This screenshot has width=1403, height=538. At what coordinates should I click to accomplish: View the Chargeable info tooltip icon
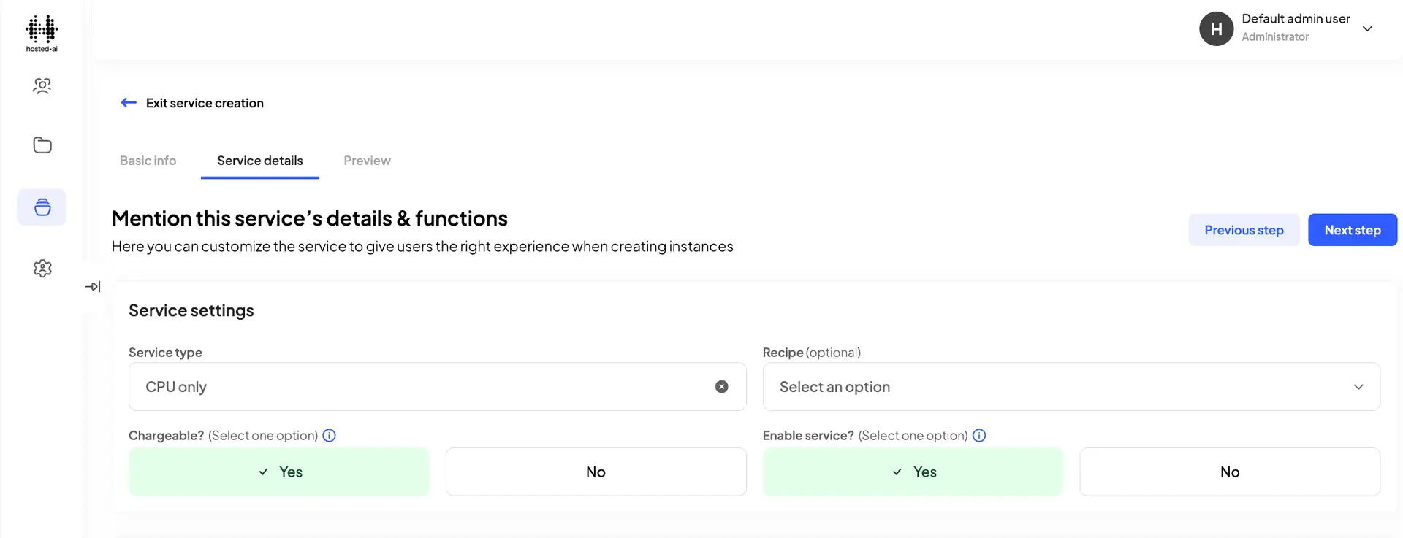point(329,435)
